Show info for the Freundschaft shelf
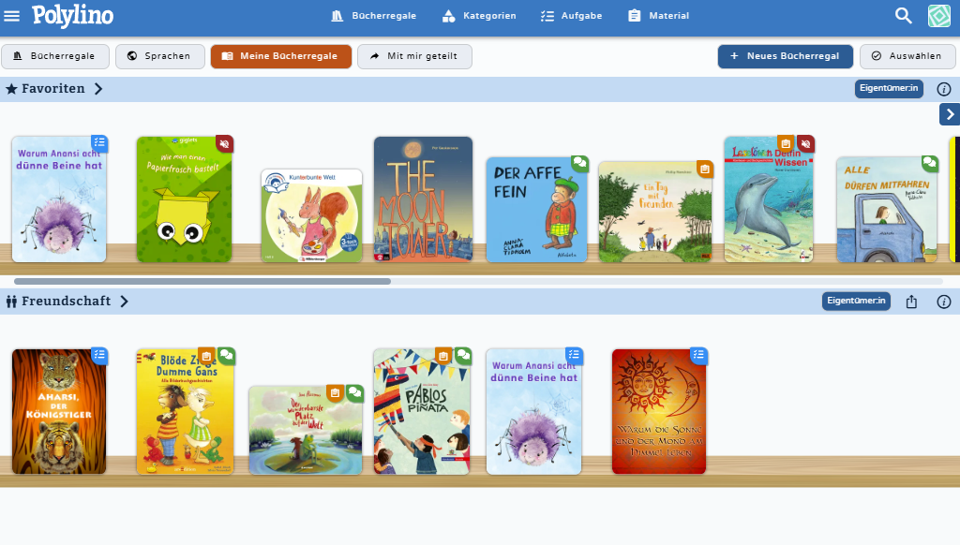The width and height of the screenshot is (960, 545). 944,302
